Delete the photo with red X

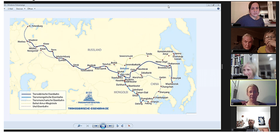click(x=129, y=126)
